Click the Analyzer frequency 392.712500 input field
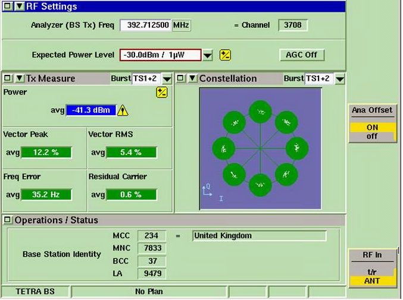The width and height of the screenshot is (403, 300). 146,26
